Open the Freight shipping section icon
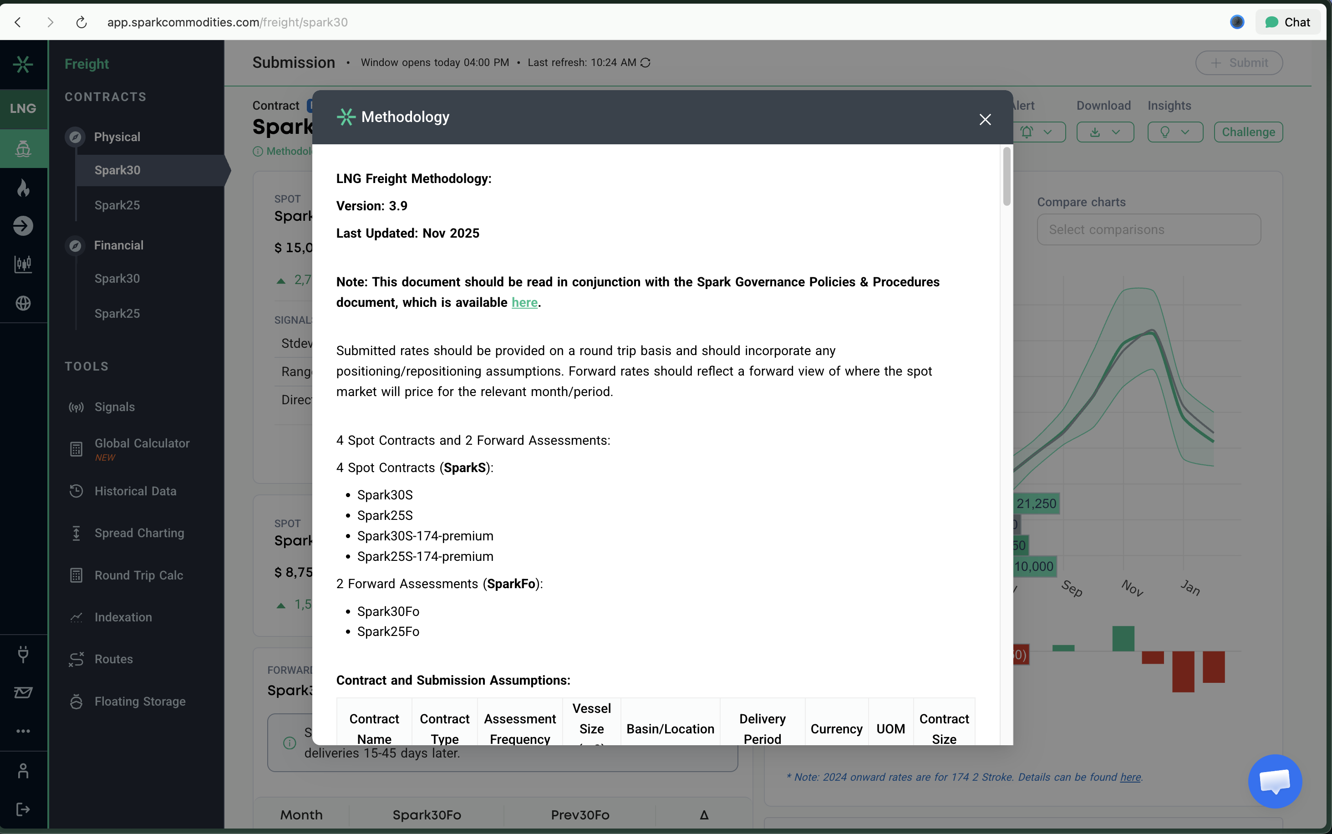 pyautogui.click(x=23, y=148)
